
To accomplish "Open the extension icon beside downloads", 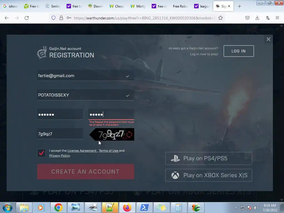I will tap(268, 18).
